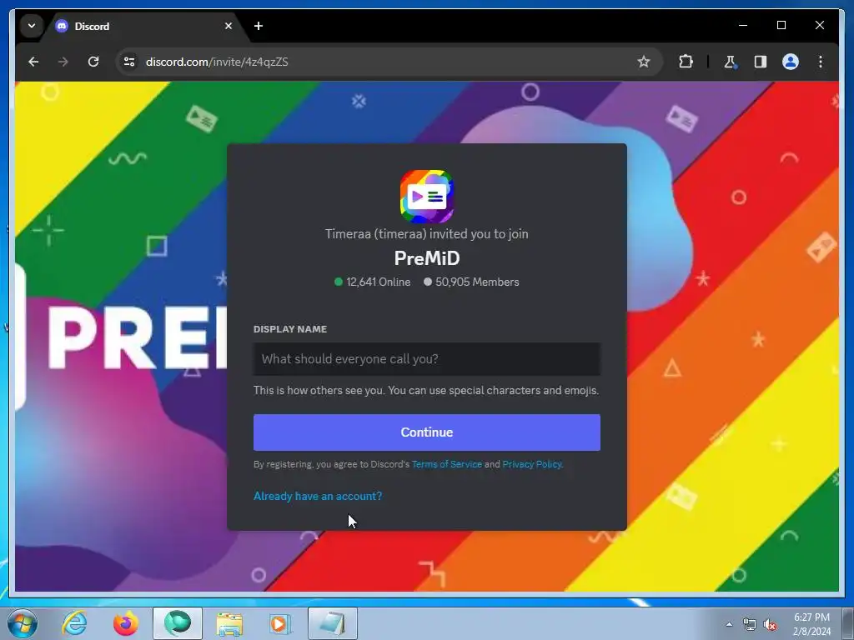This screenshot has width=854, height=640.
Task: Open the Chrome profile avatar
Action: pos(791,62)
